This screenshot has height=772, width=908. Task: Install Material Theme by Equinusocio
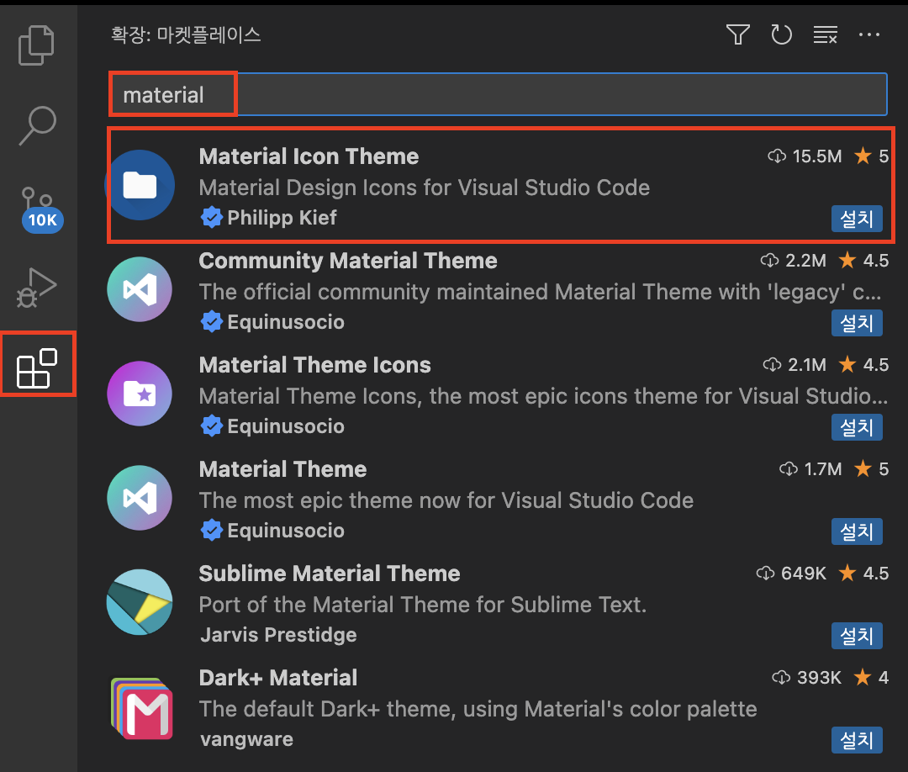pos(857,531)
